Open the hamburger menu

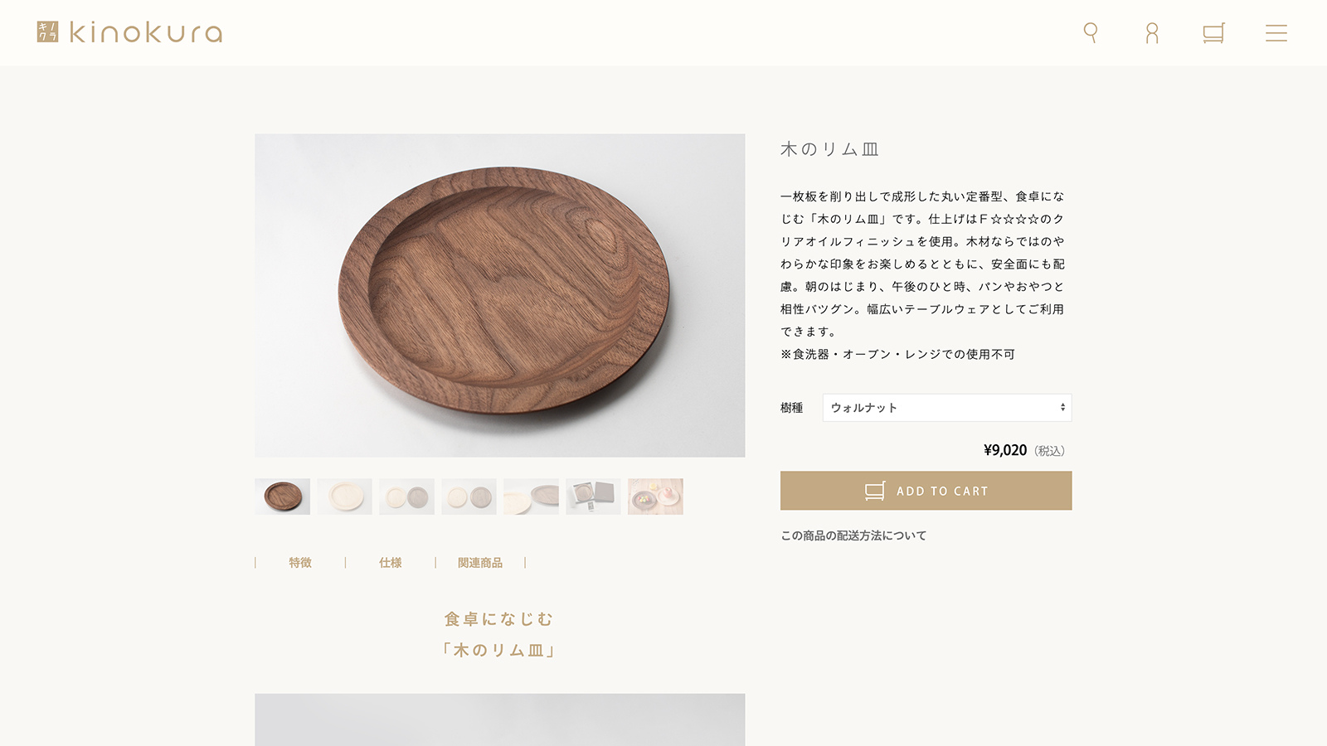pyautogui.click(x=1276, y=33)
